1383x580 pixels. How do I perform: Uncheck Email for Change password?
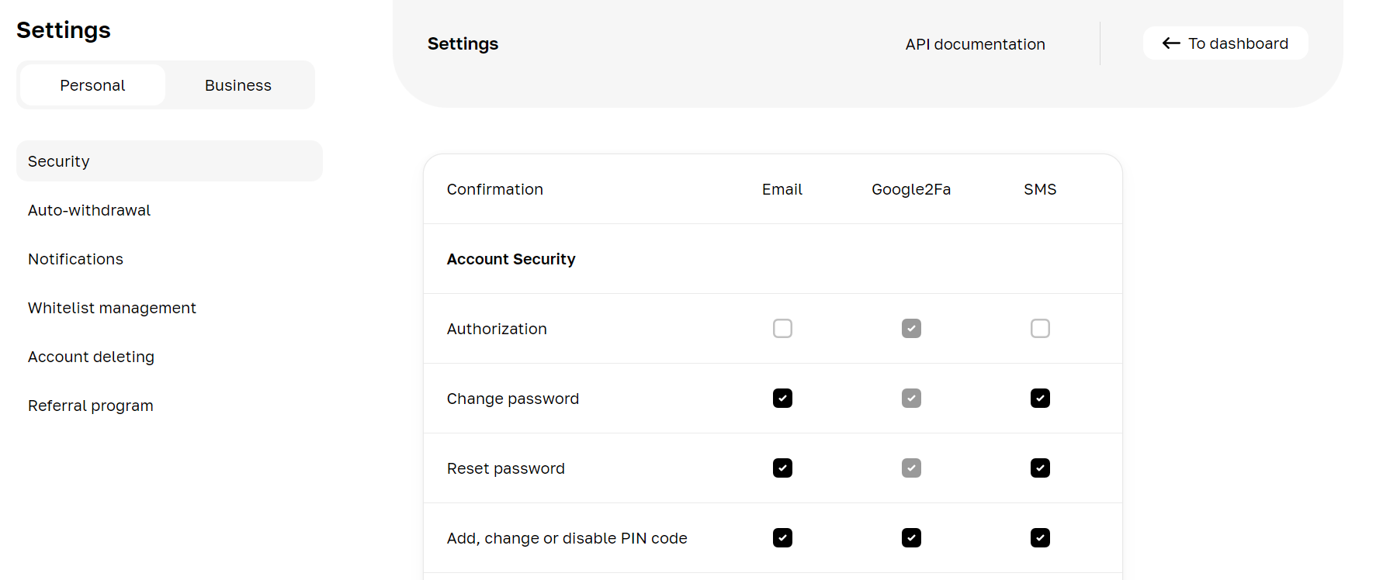coord(782,399)
